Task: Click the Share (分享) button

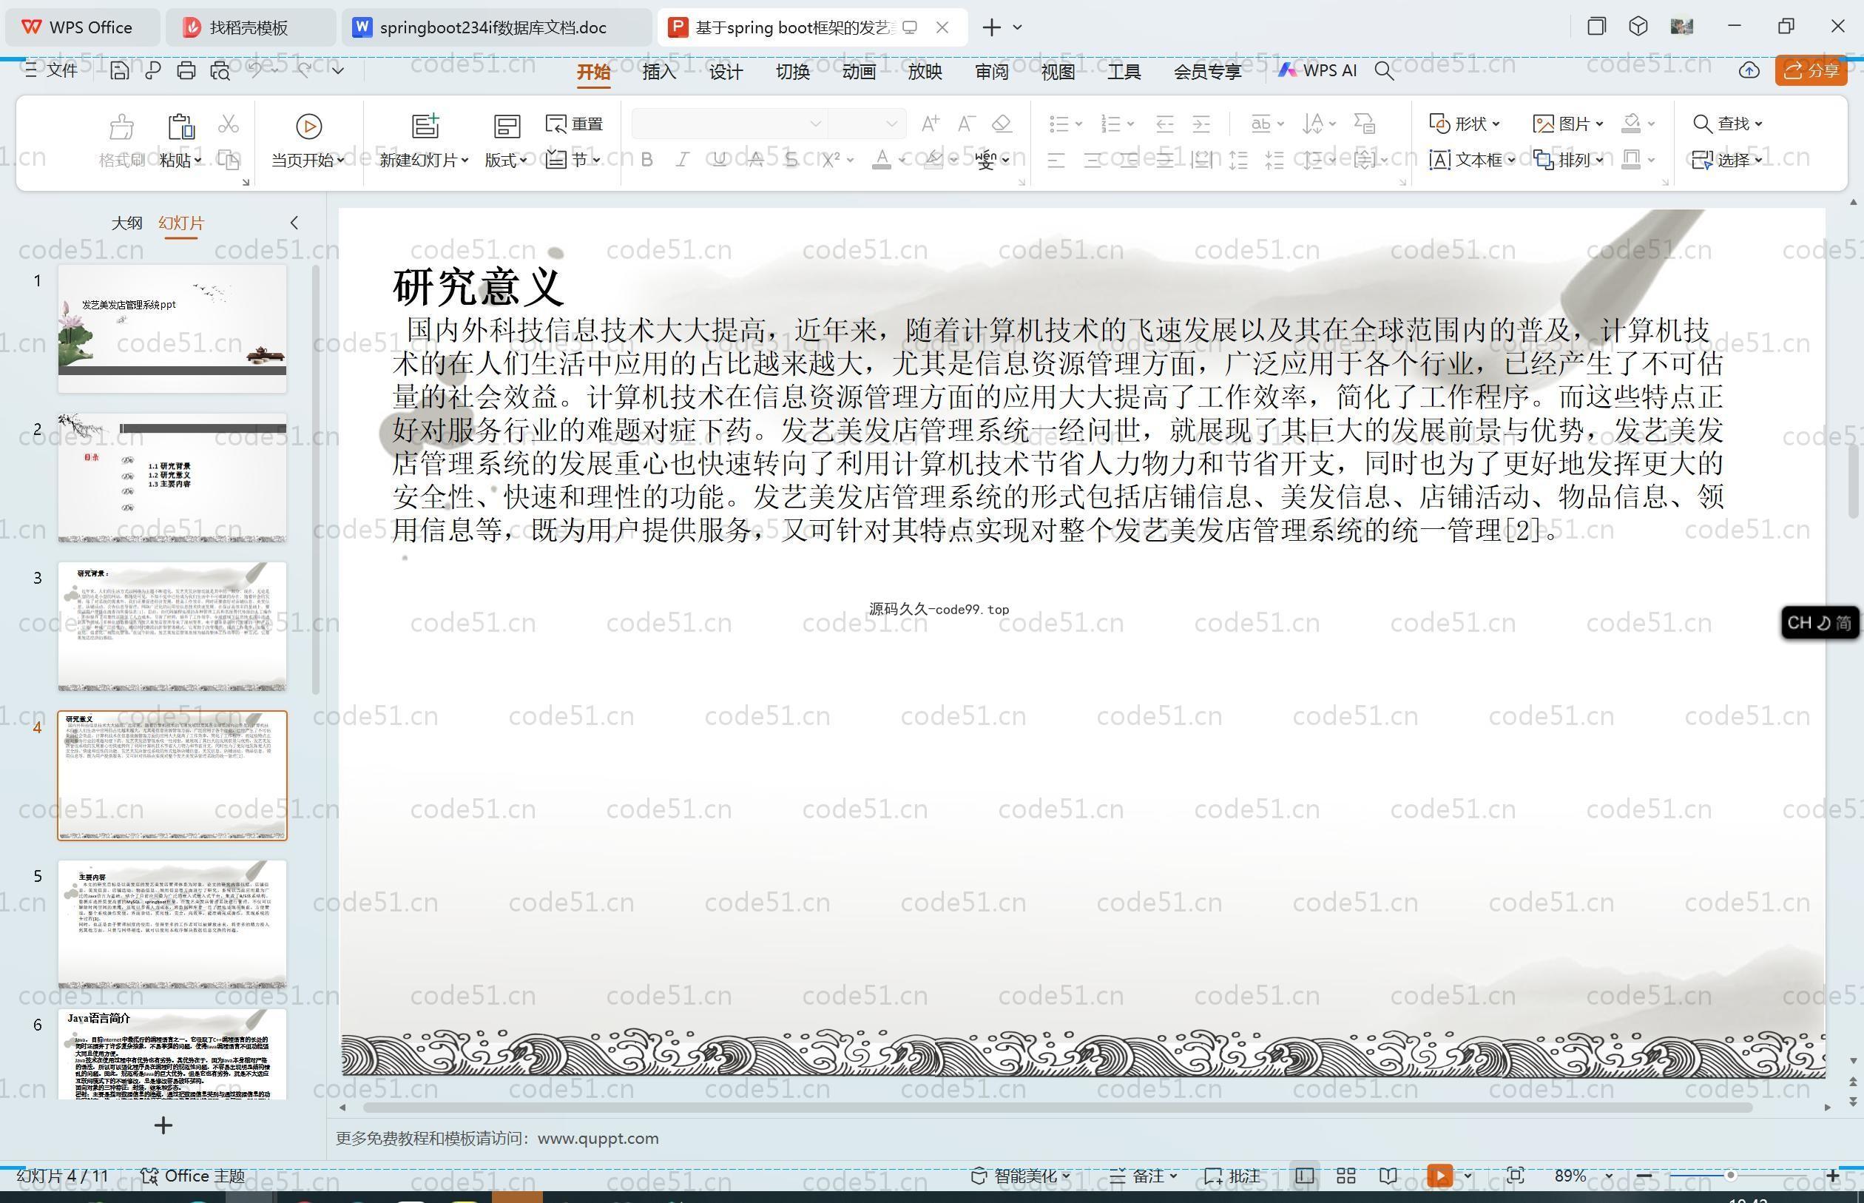Action: click(1811, 70)
